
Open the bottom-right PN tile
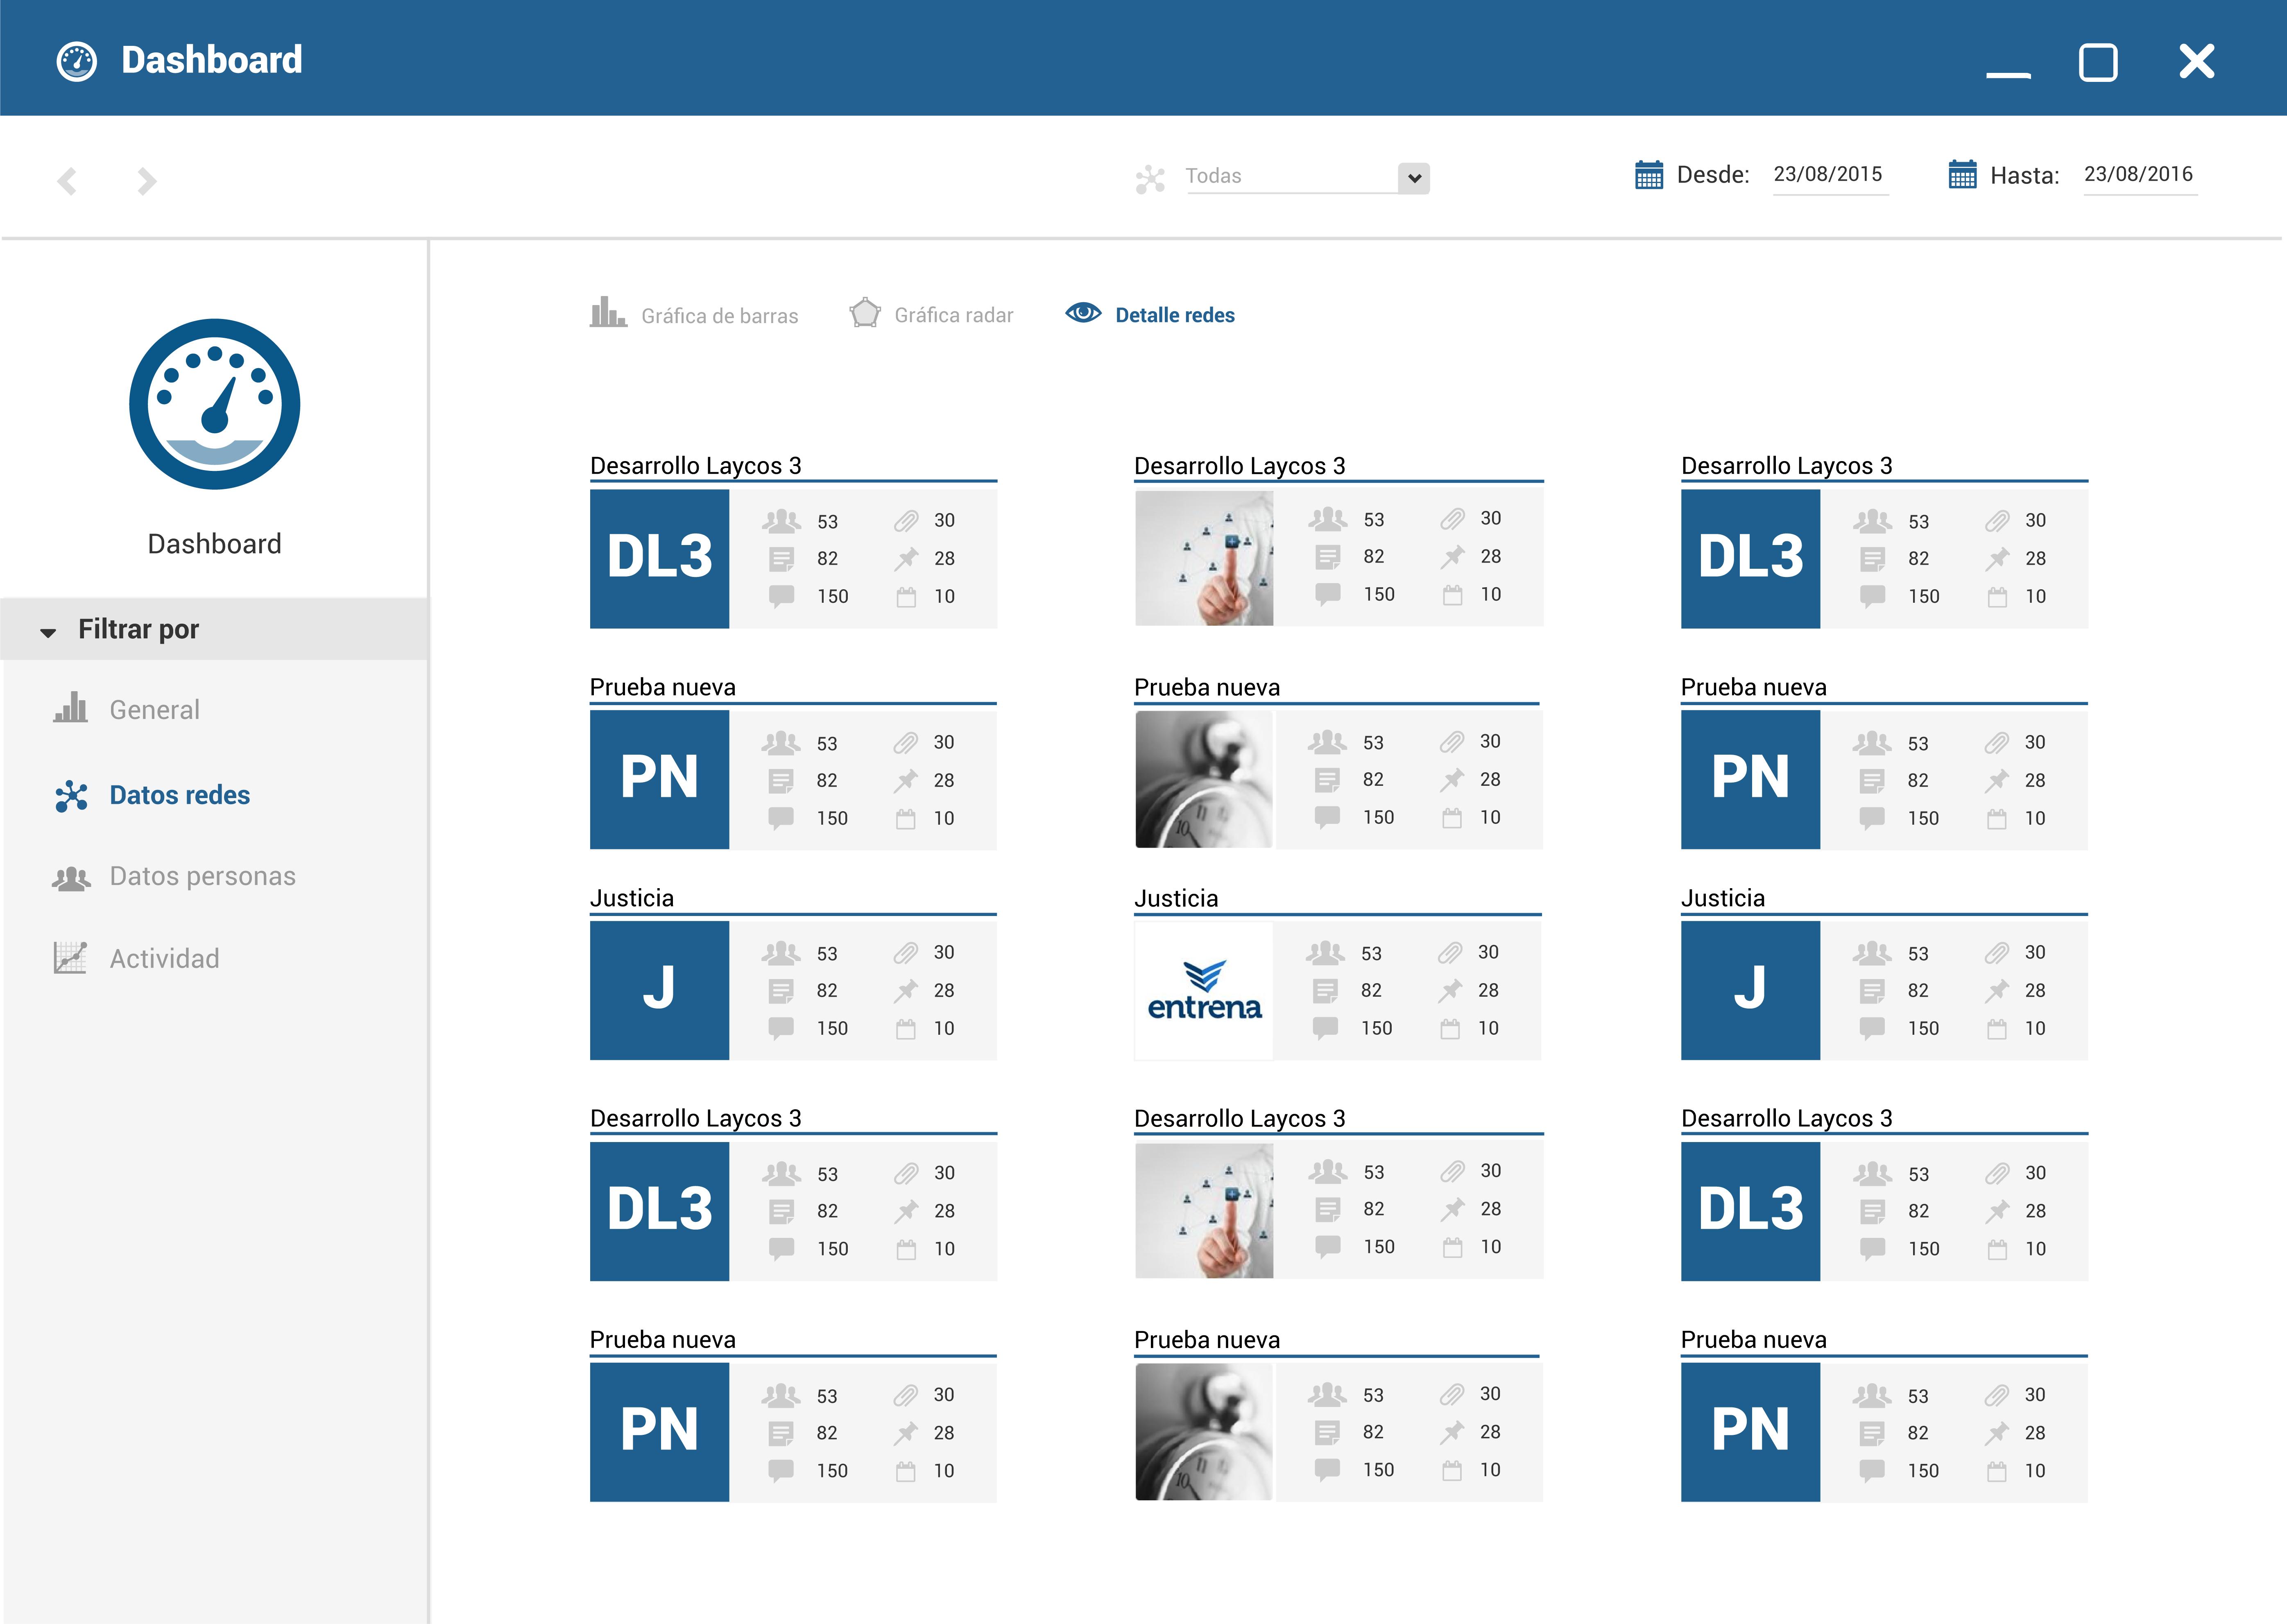click(1750, 1432)
